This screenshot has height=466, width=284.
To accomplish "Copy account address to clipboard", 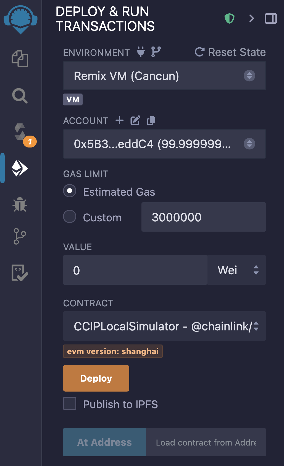I will pos(151,120).
